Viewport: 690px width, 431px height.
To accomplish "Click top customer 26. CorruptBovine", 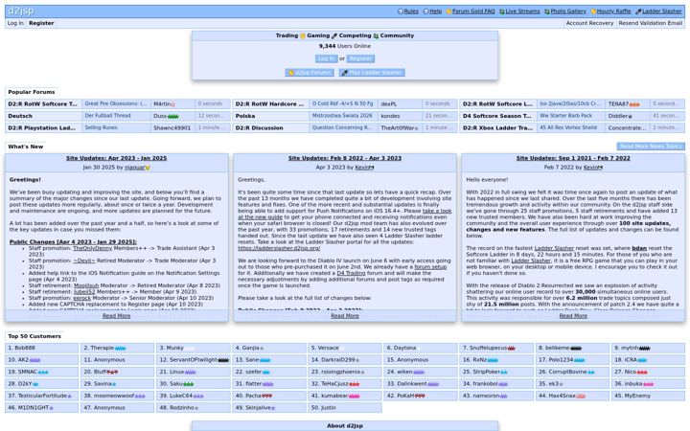I will coord(572,372).
